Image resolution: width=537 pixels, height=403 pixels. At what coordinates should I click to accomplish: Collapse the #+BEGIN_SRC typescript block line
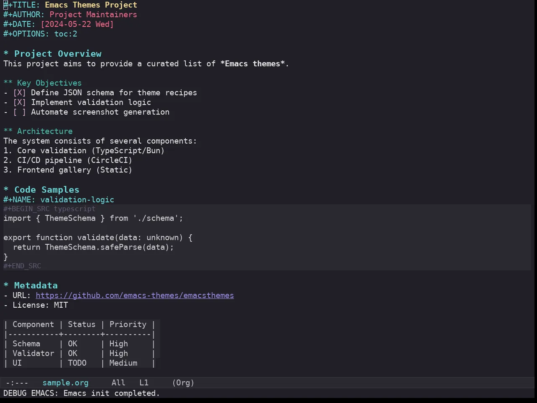pos(50,209)
